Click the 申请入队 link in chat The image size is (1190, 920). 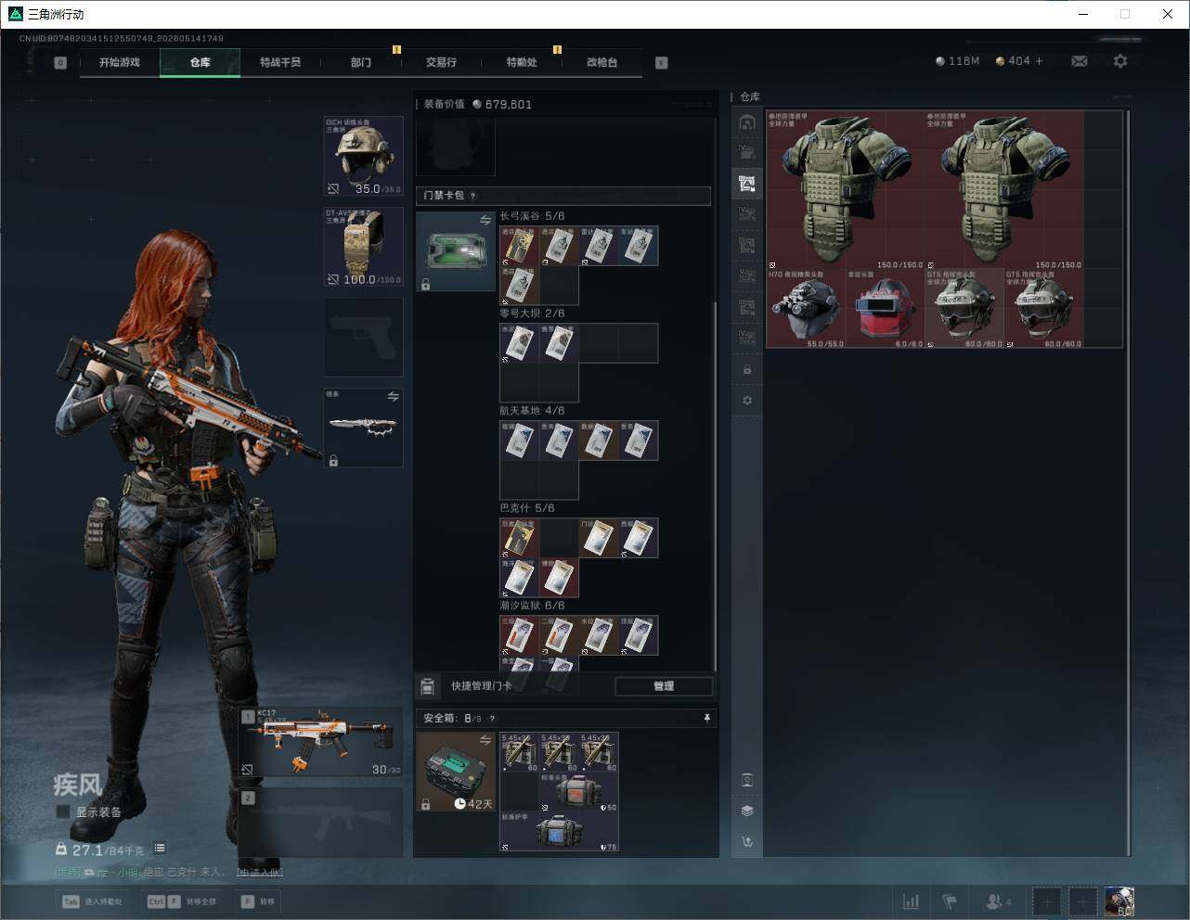pyautogui.click(x=260, y=872)
